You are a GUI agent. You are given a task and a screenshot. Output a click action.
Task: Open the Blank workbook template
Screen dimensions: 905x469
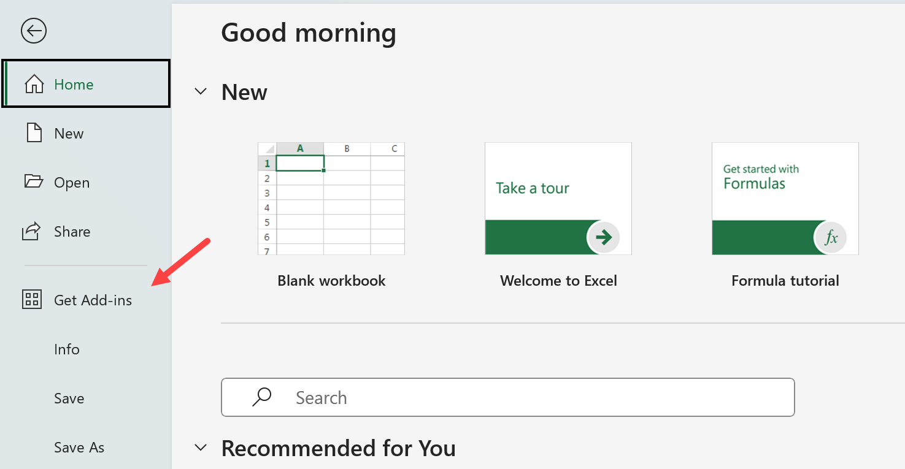click(331, 199)
